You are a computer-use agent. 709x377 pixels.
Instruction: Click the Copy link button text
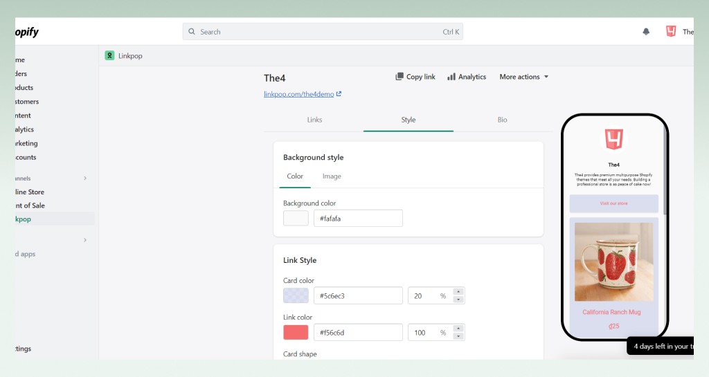[x=420, y=77]
